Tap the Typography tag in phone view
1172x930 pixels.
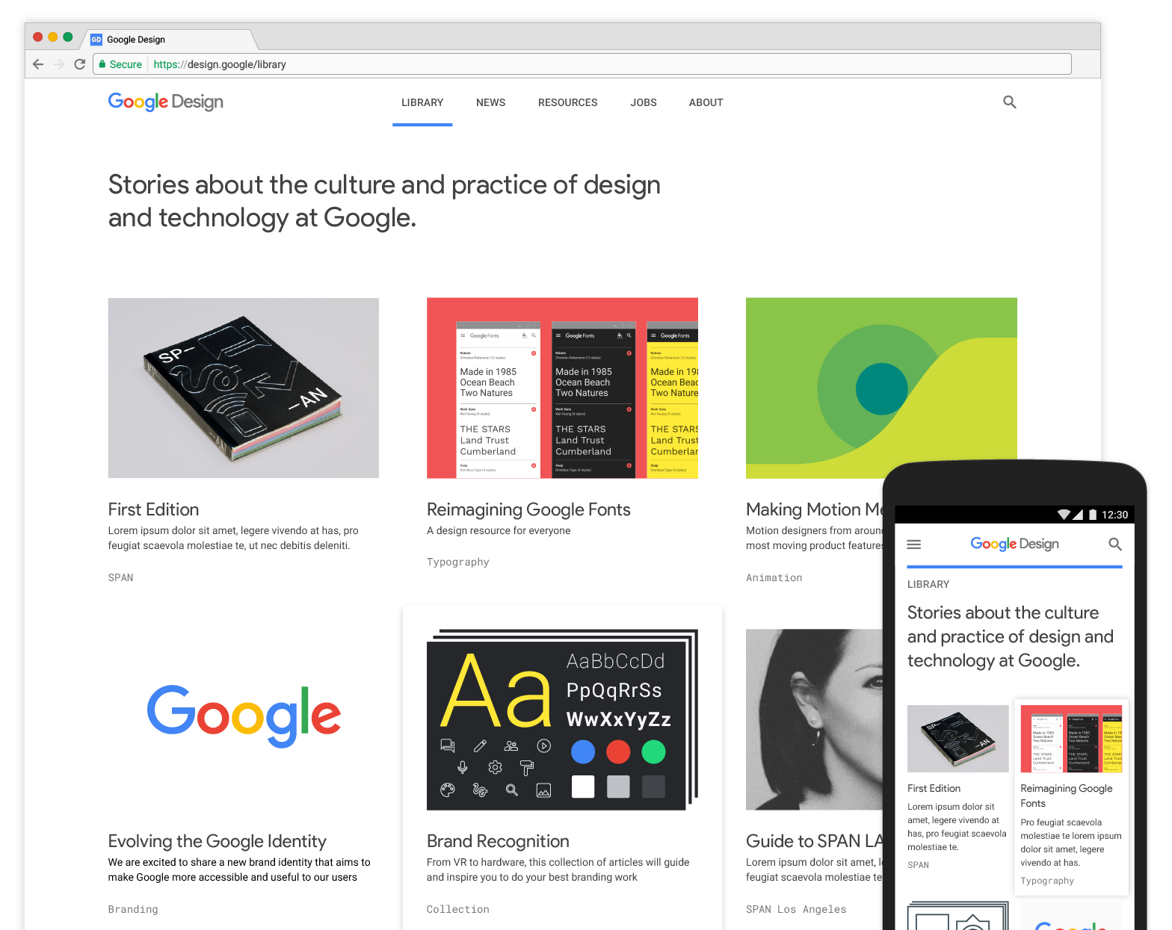(x=1047, y=881)
